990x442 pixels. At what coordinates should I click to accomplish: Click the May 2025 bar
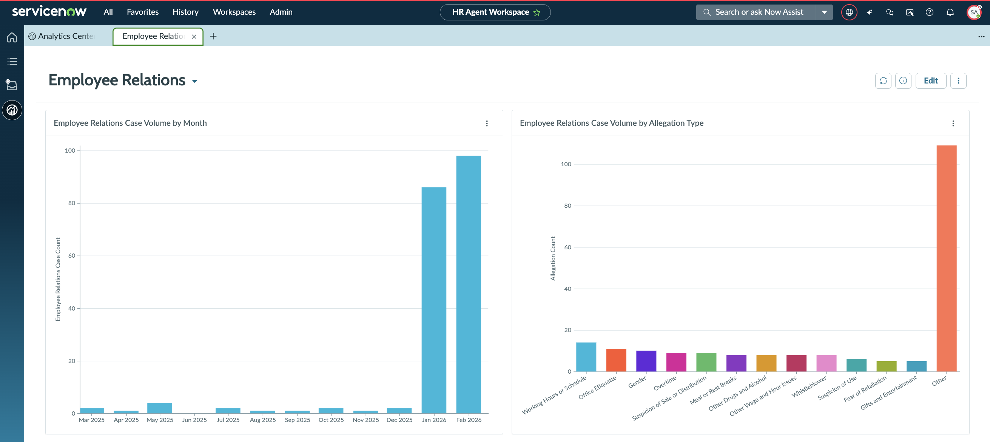(159, 408)
